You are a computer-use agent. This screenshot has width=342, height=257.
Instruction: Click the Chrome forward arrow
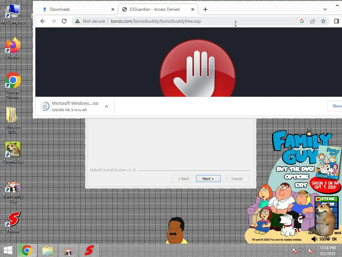pyautogui.click(x=53, y=21)
